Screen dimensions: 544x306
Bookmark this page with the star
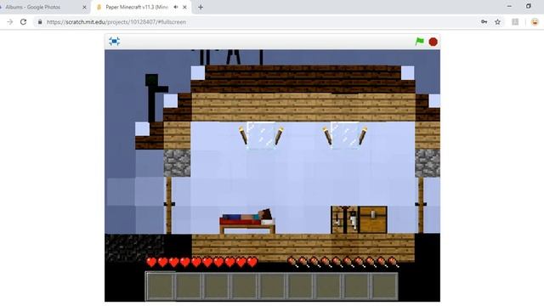click(497, 22)
